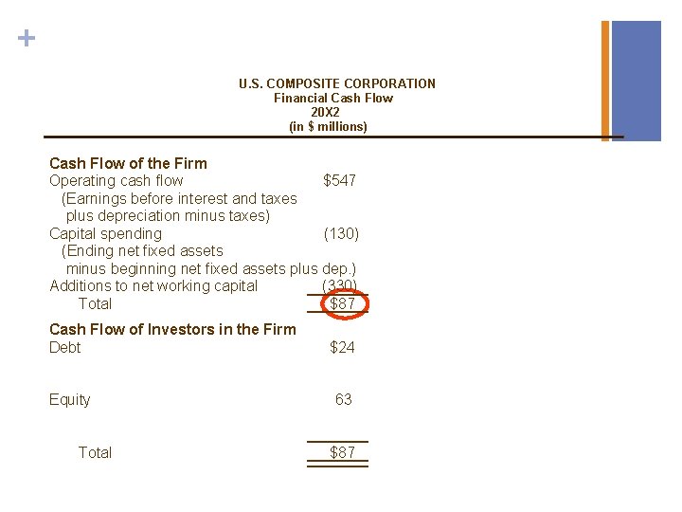Viewport: 682px width, 512px height.
Task: Click the Equity row label
Action: pyautogui.click(x=70, y=399)
